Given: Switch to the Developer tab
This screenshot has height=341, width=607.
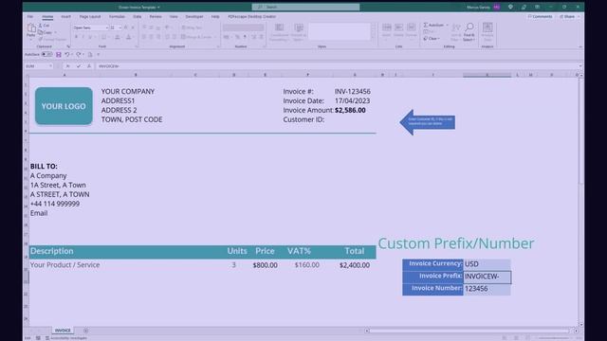Looking at the screenshot, I should pos(194,17).
